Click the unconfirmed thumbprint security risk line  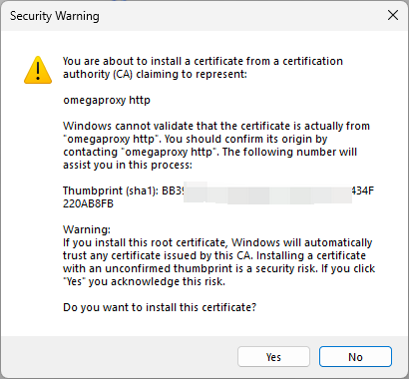218,268
